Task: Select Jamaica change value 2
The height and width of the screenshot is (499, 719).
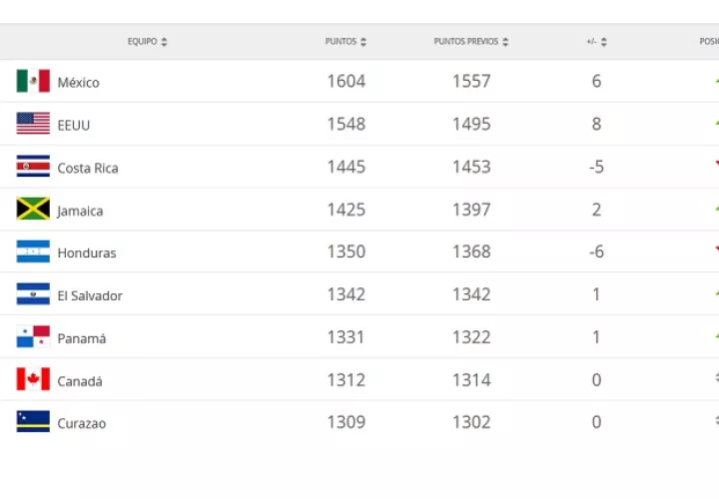Action: [x=596, y=210]
